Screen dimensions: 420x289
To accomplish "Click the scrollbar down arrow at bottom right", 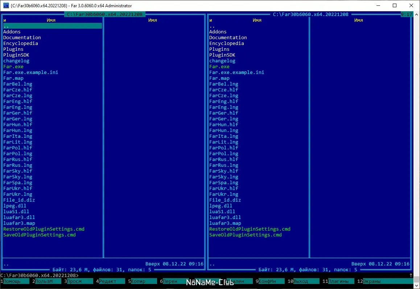I will [416, 286].
